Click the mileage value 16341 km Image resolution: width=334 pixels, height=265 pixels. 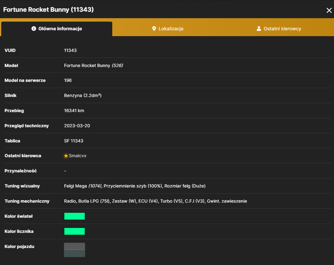74,111
